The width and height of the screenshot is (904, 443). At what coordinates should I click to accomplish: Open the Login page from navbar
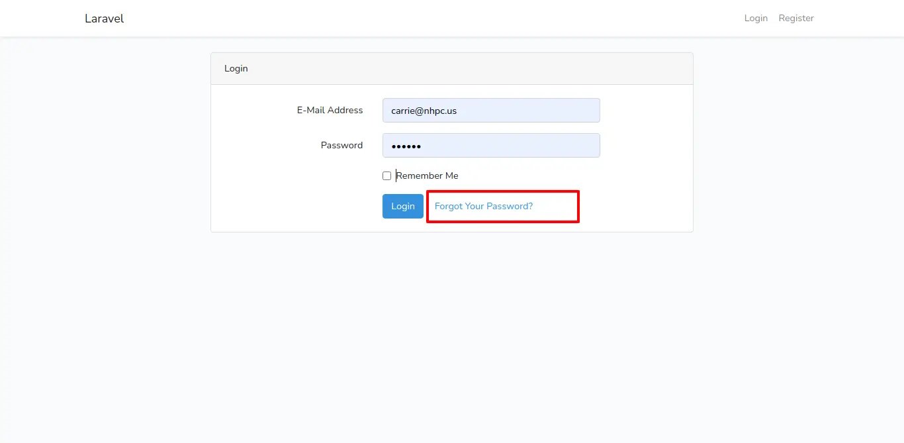(756, 19)
